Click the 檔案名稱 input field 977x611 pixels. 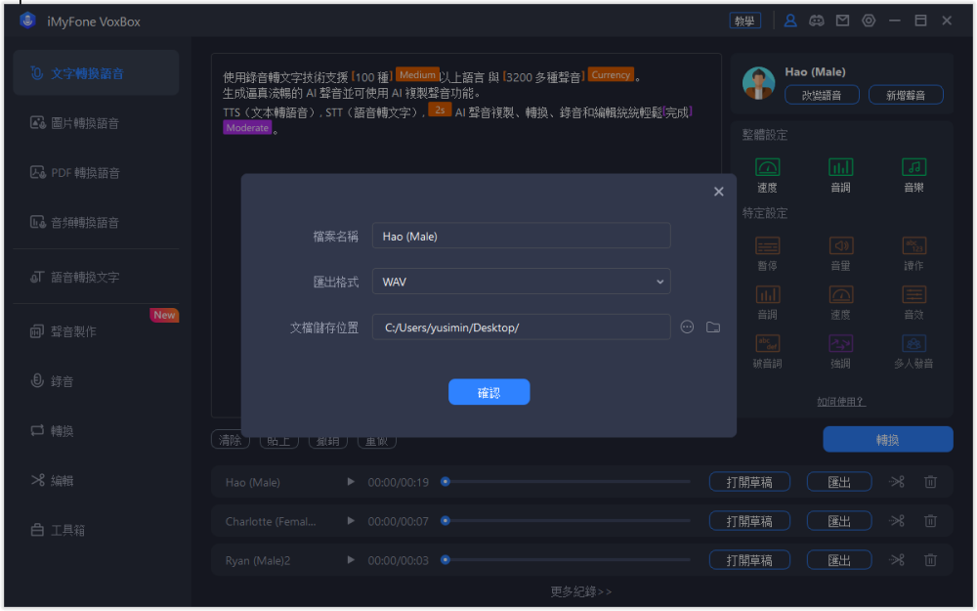pos(521,236)
